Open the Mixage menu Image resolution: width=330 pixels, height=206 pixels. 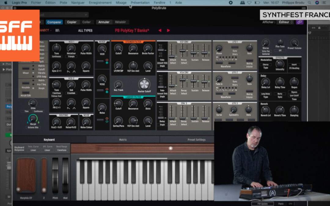point(121,2)
